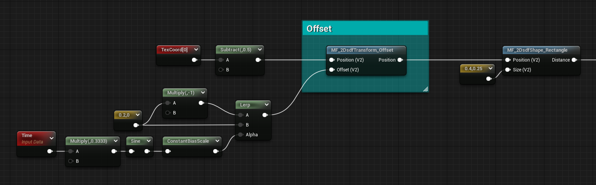Collapse the Lerp node using its chevron
Viewport: 596px width, 185px height.
coord(267,105)
